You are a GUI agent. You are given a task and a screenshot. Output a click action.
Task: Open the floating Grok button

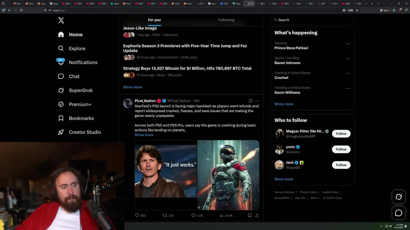(x=398, y=197)
